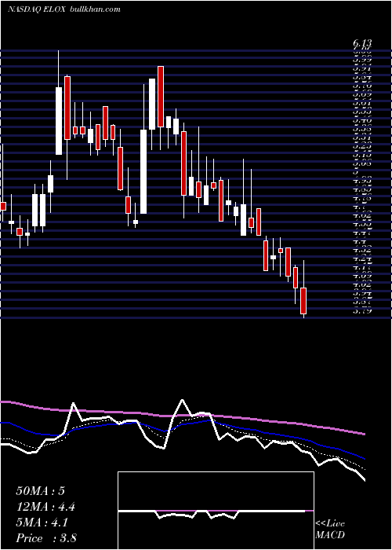The height and width of the screenshot is (550, 392).
Task: Select the 5MA : 4.1 legend value
Action: tap(42, 522)
